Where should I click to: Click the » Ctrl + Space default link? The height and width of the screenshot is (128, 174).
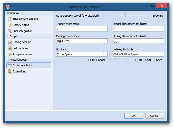[x=97, y=60]
